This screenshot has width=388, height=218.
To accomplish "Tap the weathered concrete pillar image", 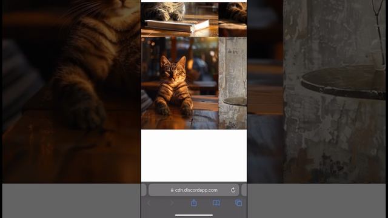I will click(233, 84).
